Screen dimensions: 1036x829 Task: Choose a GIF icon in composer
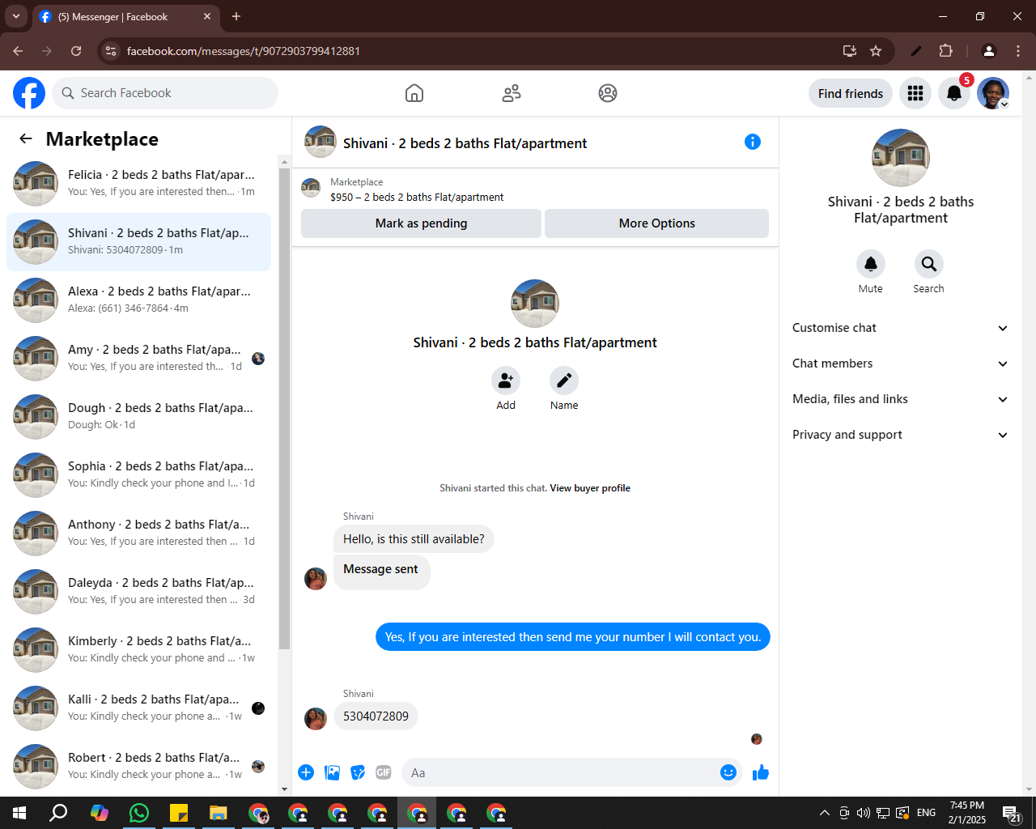tap(384, 772)
